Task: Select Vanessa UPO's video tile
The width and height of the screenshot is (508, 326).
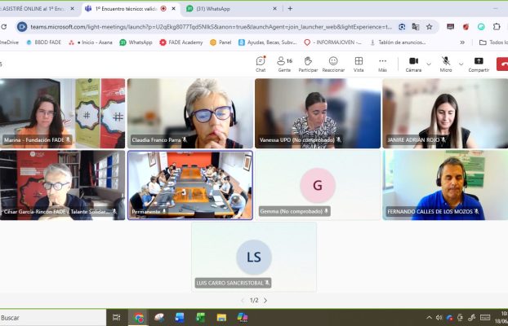Action: pos(318,113)
